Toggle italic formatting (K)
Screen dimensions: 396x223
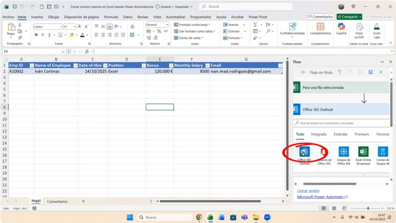[x=43, y=35]
